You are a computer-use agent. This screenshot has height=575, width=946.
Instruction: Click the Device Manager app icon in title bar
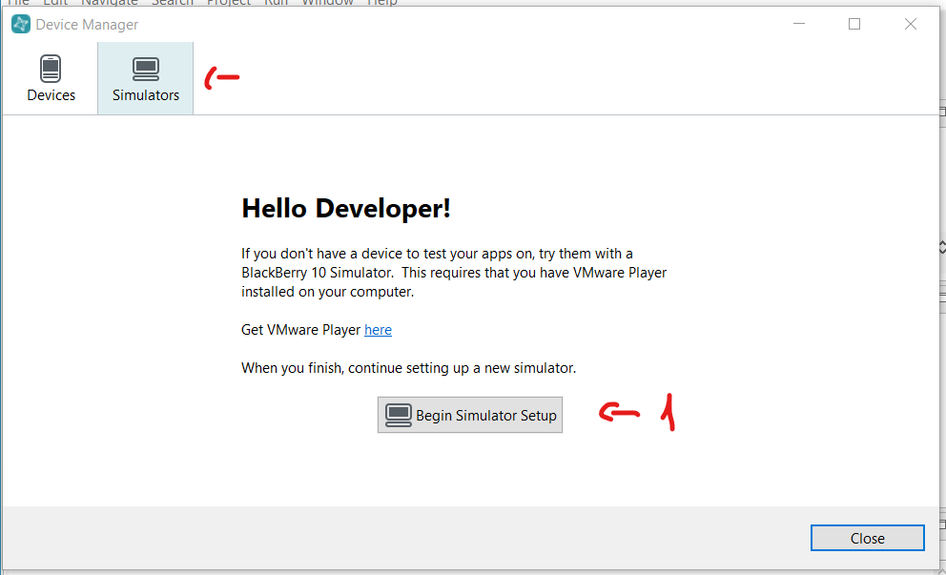[x=21, y=24]
